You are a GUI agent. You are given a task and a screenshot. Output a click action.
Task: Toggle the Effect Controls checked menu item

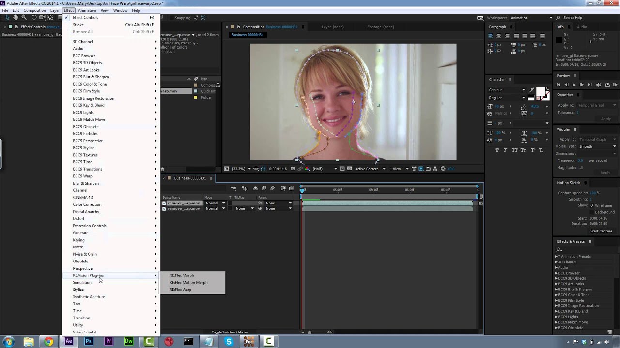point(111,17)
